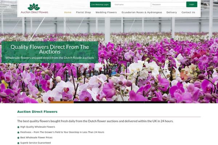The image size is (218, 145).
Task: Go to Wedding Flowers page
Action: pyautogui.click(x=106, y=12)
